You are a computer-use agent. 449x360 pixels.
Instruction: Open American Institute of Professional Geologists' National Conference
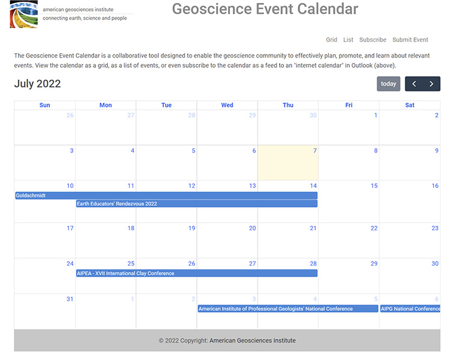coord(288,309)
